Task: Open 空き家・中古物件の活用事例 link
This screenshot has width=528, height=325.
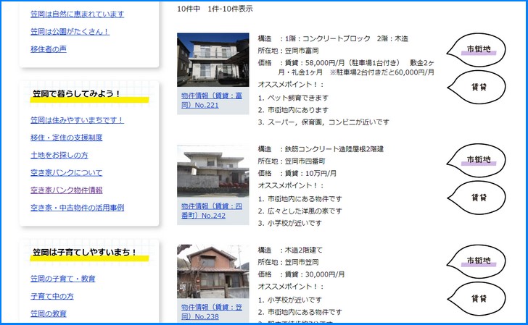Action: [77, 207]
